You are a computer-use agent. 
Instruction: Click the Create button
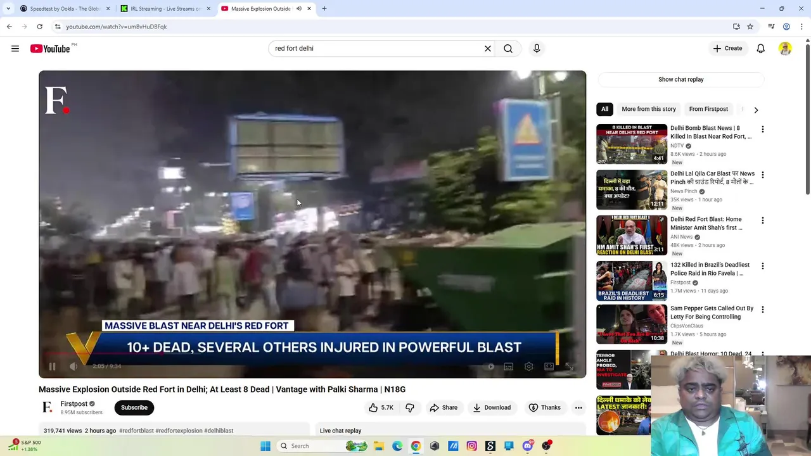[x=727, y=49]
